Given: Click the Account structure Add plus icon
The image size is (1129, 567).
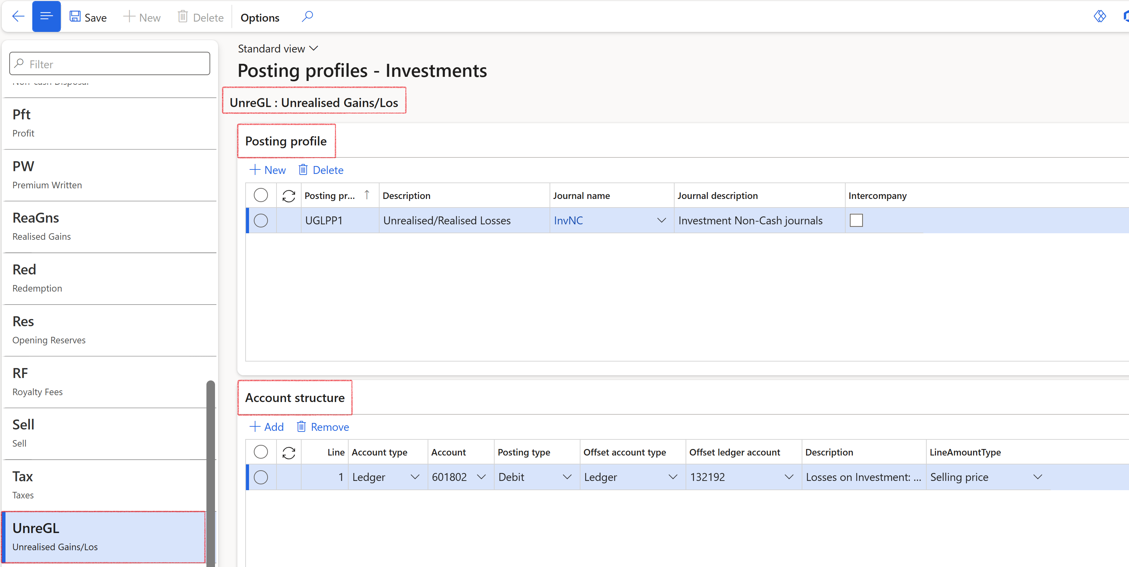Looking at the screenshot, I should coord(255,426).
